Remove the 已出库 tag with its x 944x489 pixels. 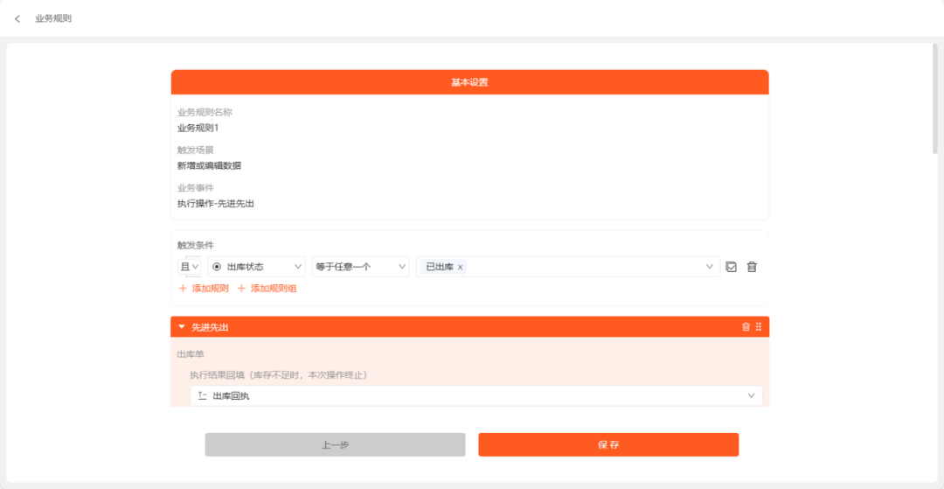coord(460,267)
